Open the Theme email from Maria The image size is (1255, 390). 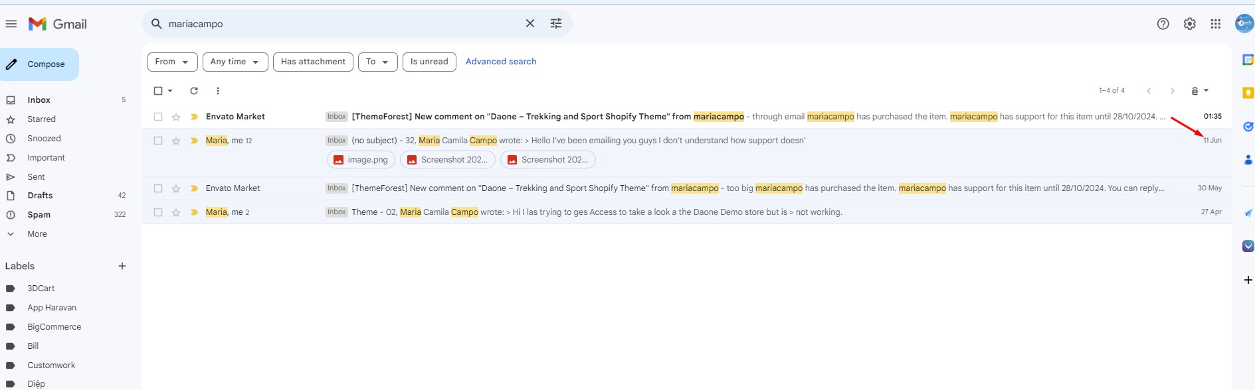pos(686,212)
